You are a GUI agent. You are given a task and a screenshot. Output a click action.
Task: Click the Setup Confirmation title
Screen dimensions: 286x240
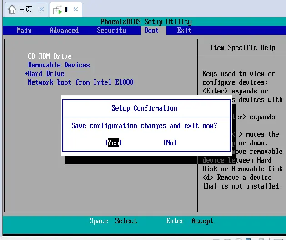(144, 108)
